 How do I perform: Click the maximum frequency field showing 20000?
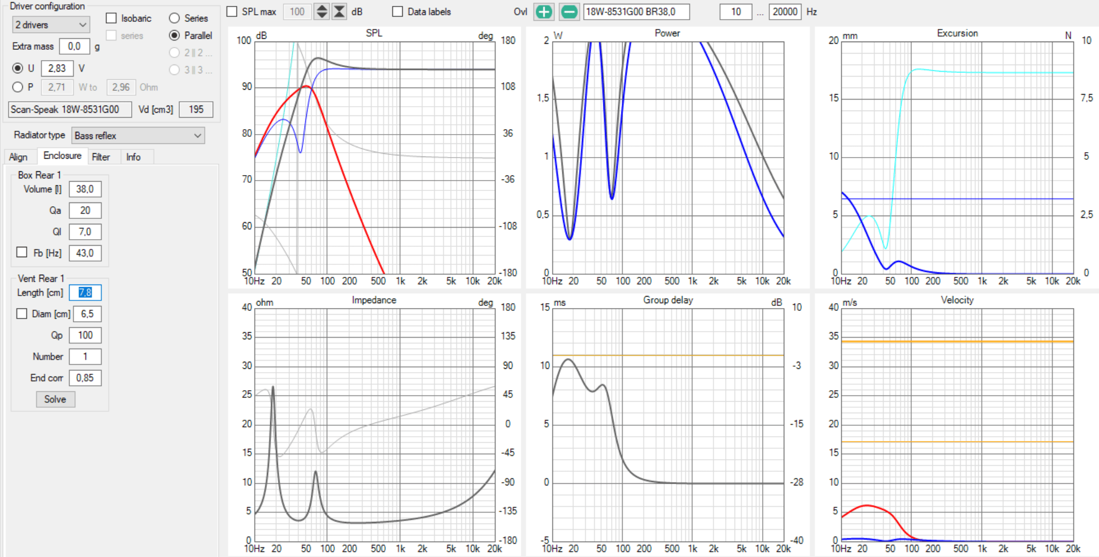coord(785,11)
